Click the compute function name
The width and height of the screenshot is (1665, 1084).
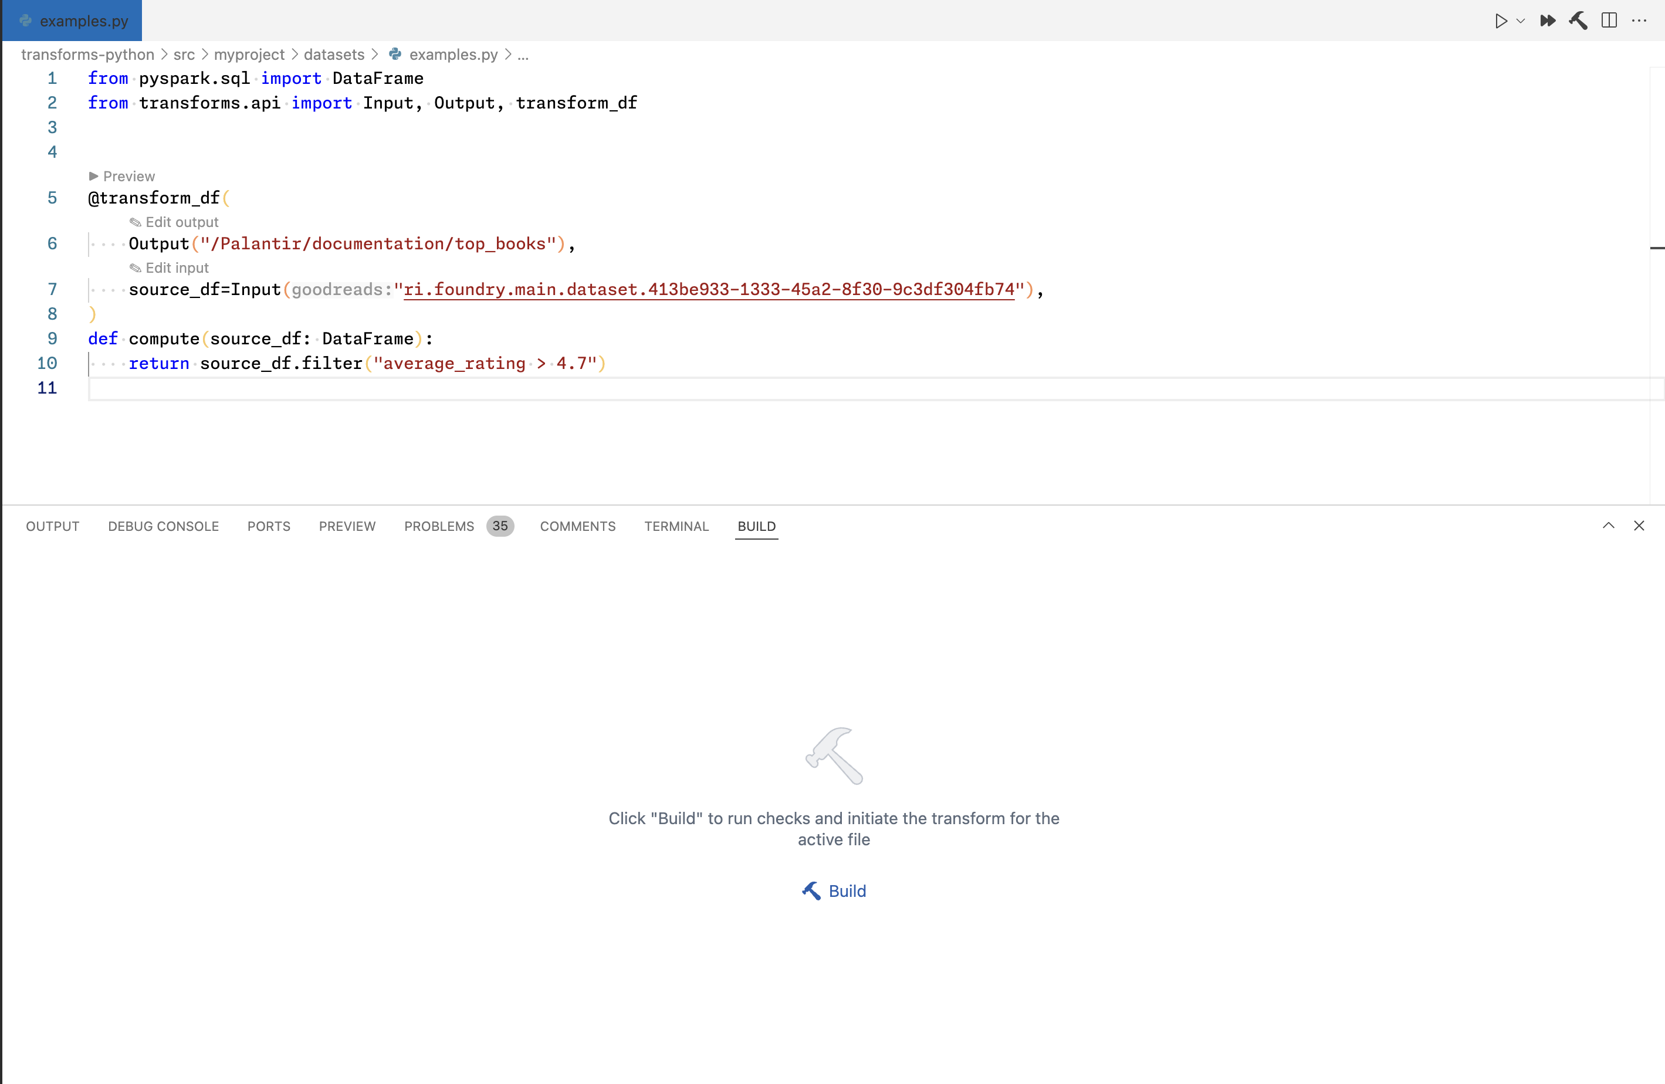coord(164,339)
